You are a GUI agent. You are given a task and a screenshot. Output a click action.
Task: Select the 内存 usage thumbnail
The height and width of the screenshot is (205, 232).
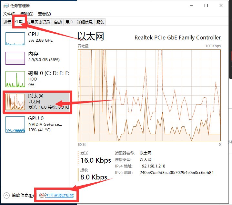click(15, 58)
